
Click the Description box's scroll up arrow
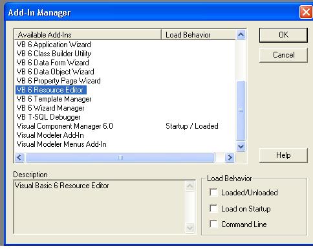(190, 186)
